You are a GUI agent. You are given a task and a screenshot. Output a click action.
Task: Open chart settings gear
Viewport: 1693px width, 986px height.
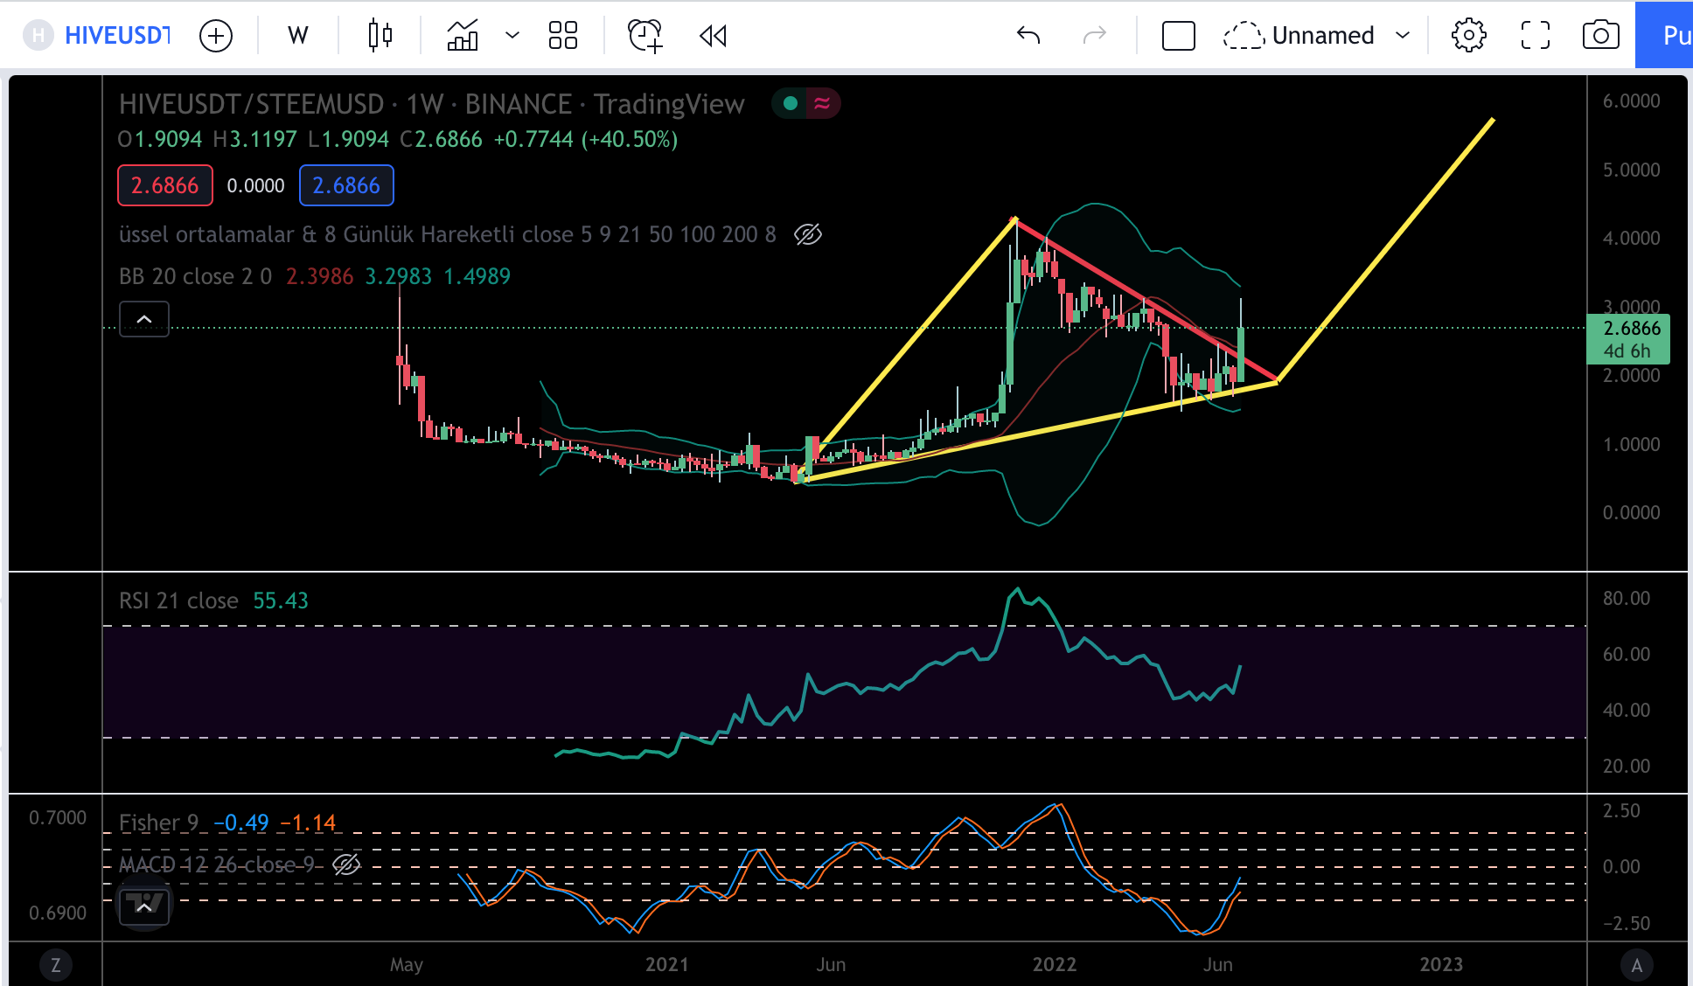click(x=1469, y=36)
